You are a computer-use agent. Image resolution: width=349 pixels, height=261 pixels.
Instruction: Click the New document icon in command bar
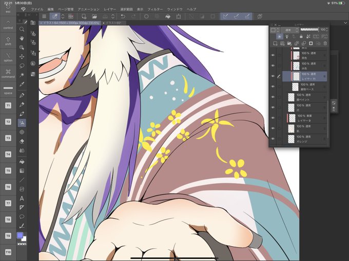coord(84,16)
